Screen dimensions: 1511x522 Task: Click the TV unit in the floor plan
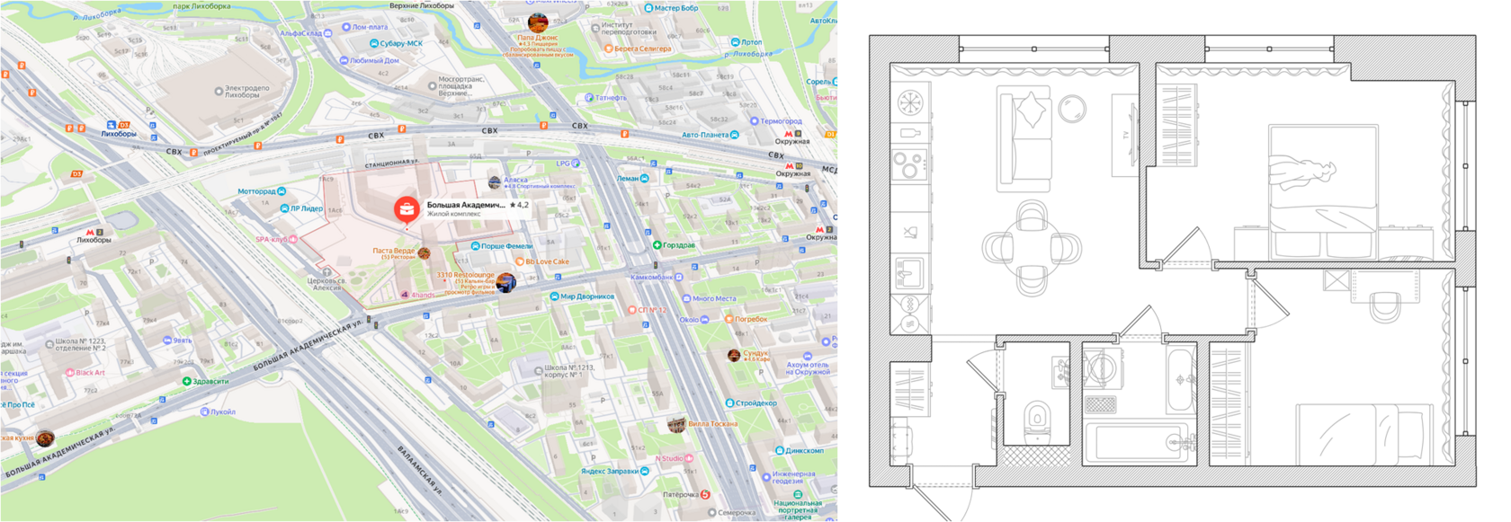click(x=1125, y=135)
